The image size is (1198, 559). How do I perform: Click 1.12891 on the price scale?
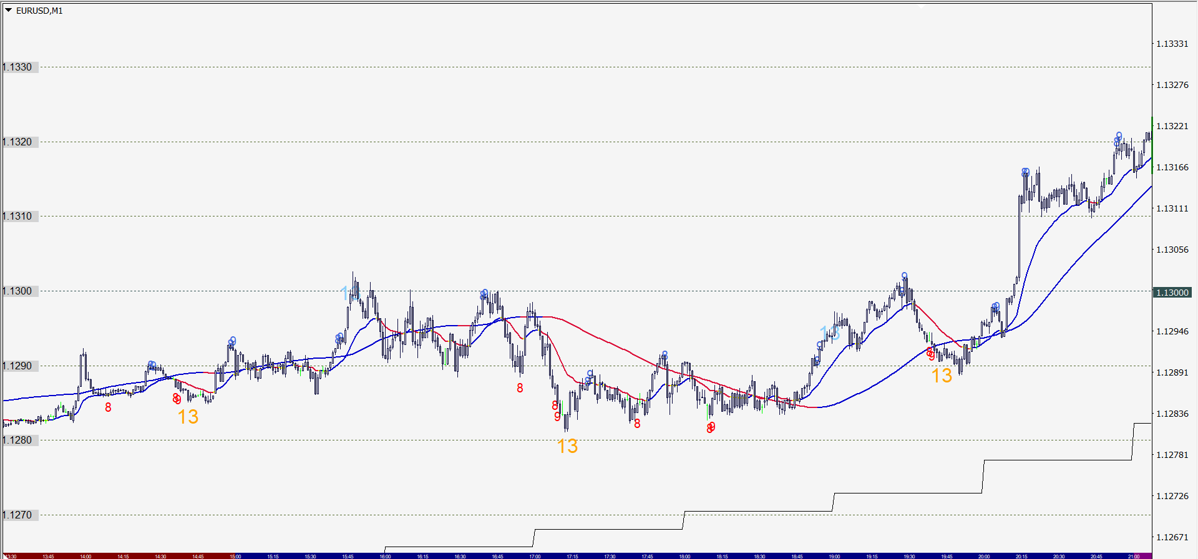coord(1172,372)
